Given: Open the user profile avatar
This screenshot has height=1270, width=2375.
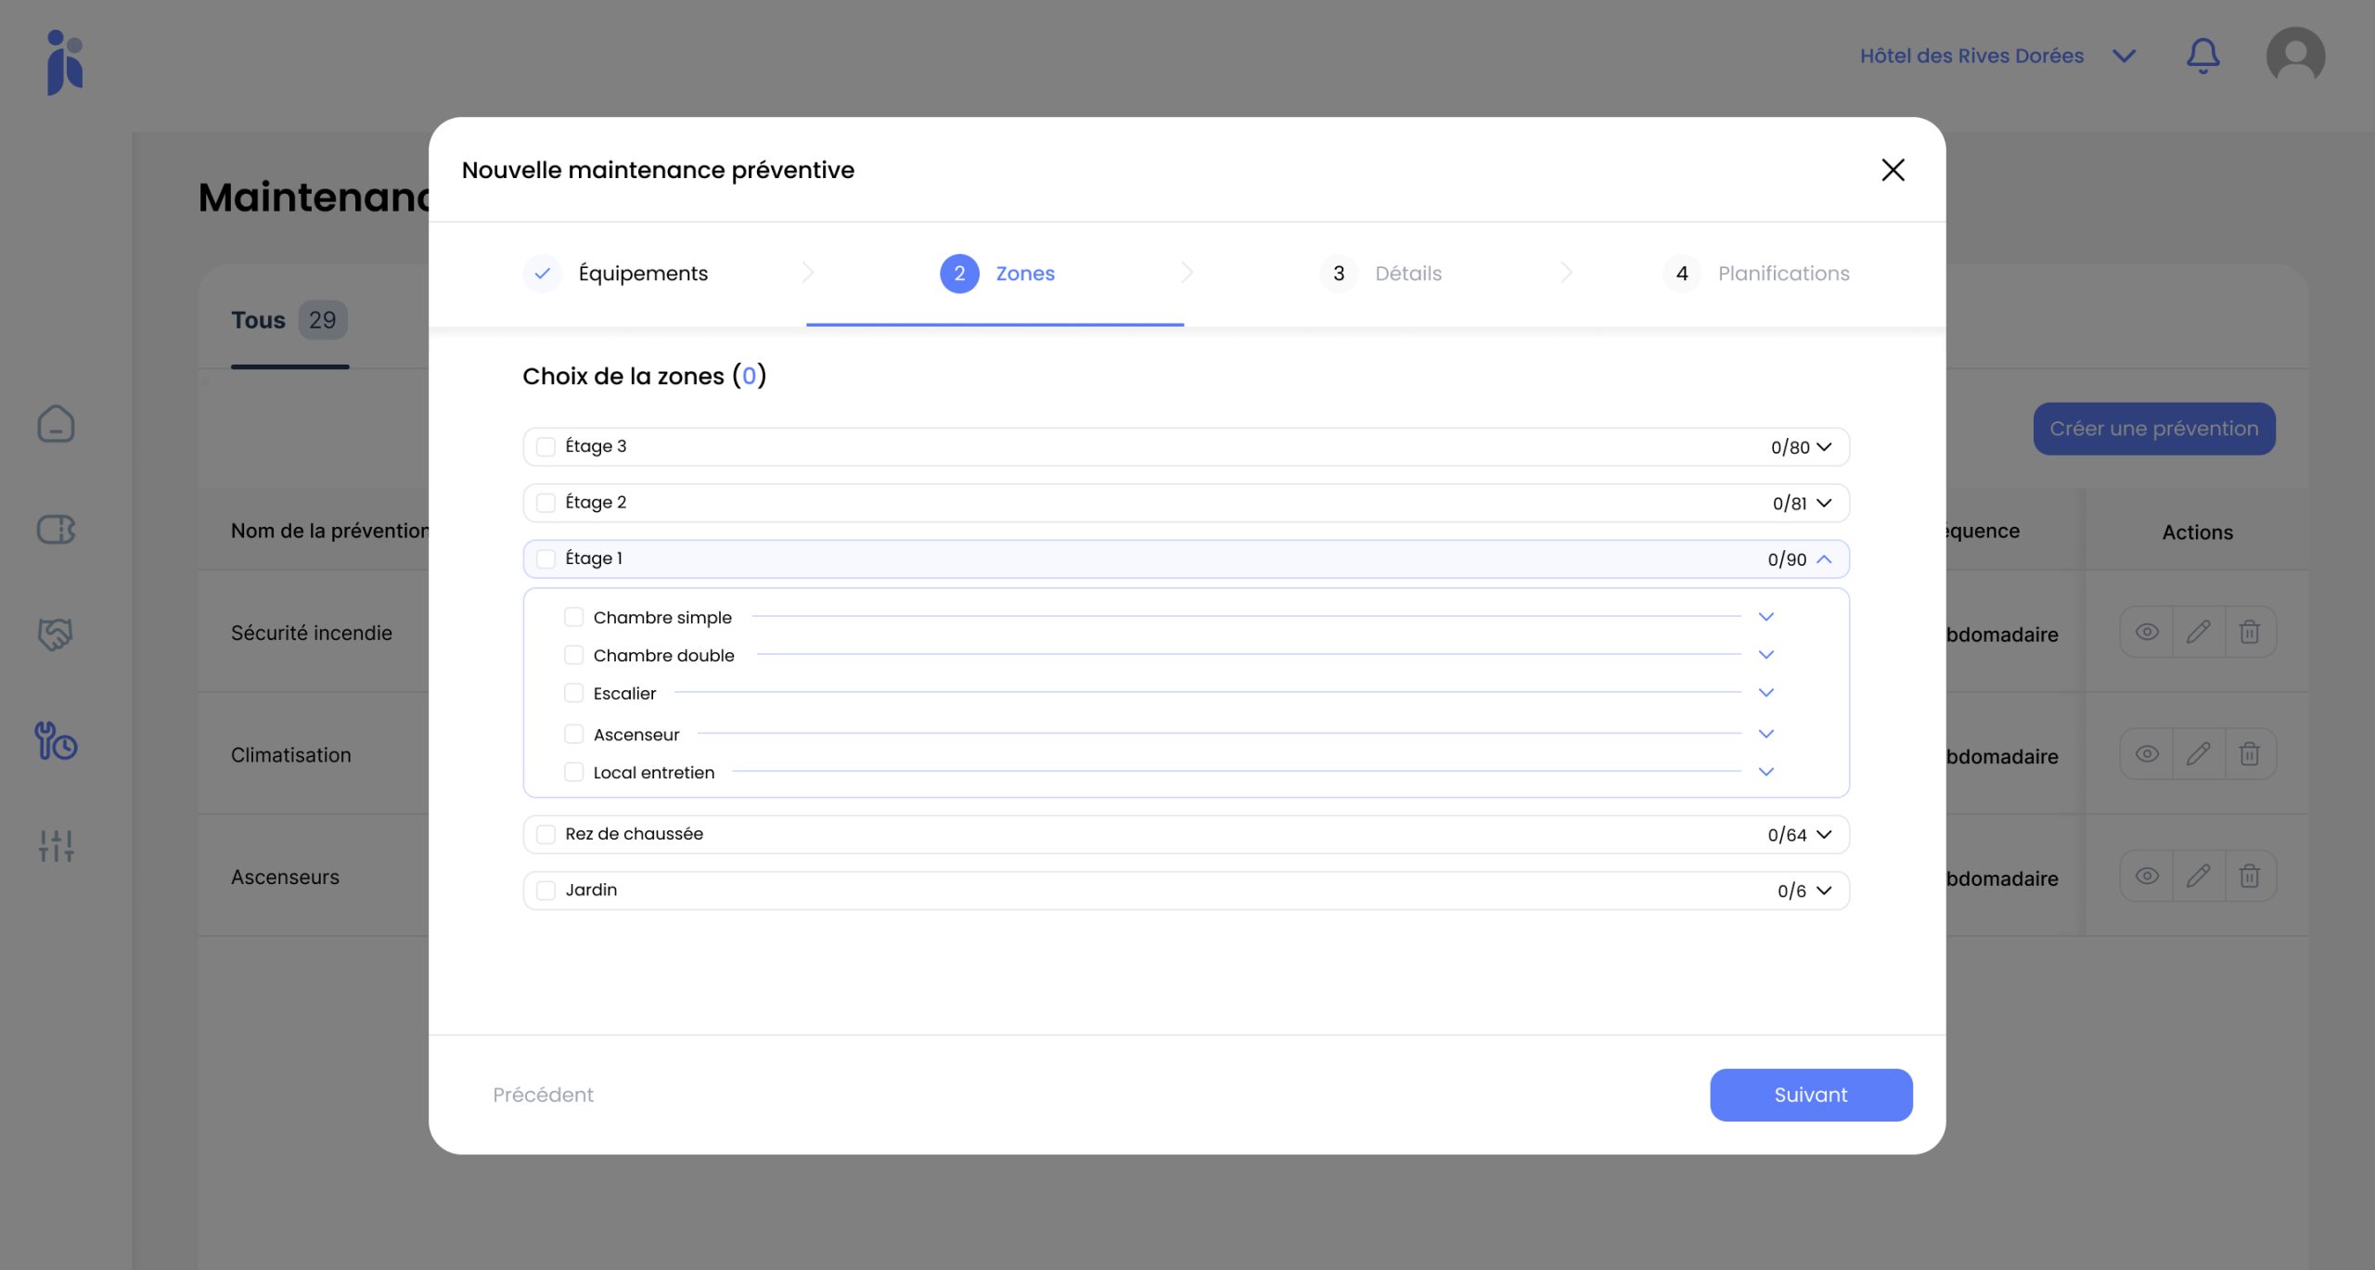Looking at the screenshot, I should click(x=2294, y=56).
